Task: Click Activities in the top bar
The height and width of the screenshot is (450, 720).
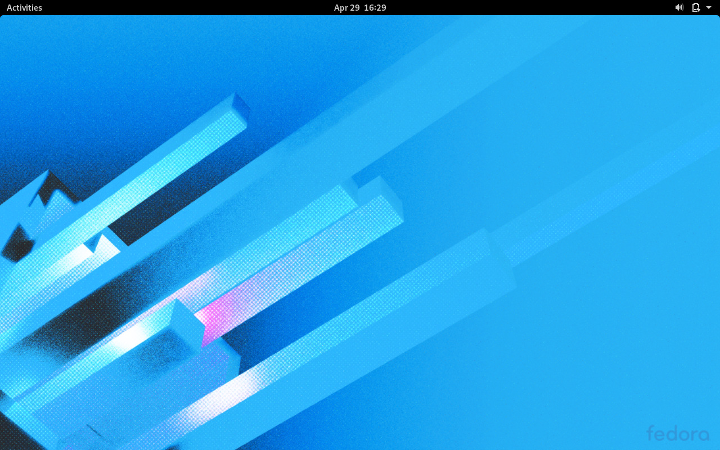Action: point(24,7)
